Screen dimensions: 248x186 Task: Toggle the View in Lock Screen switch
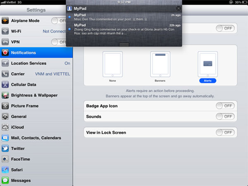(225, 132)
